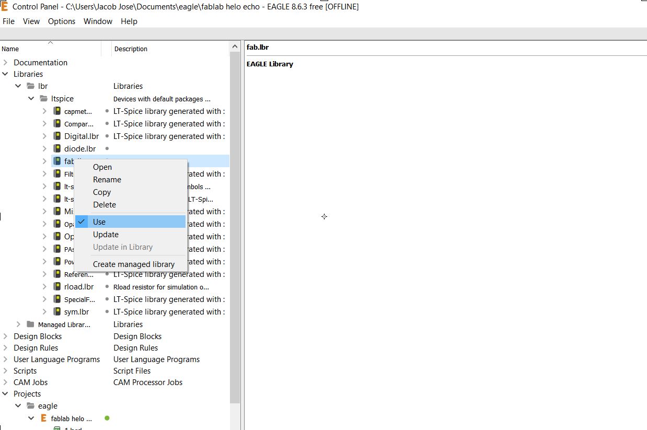
Task: Click the SpecialF... library book icon
Action: (57, 299)
